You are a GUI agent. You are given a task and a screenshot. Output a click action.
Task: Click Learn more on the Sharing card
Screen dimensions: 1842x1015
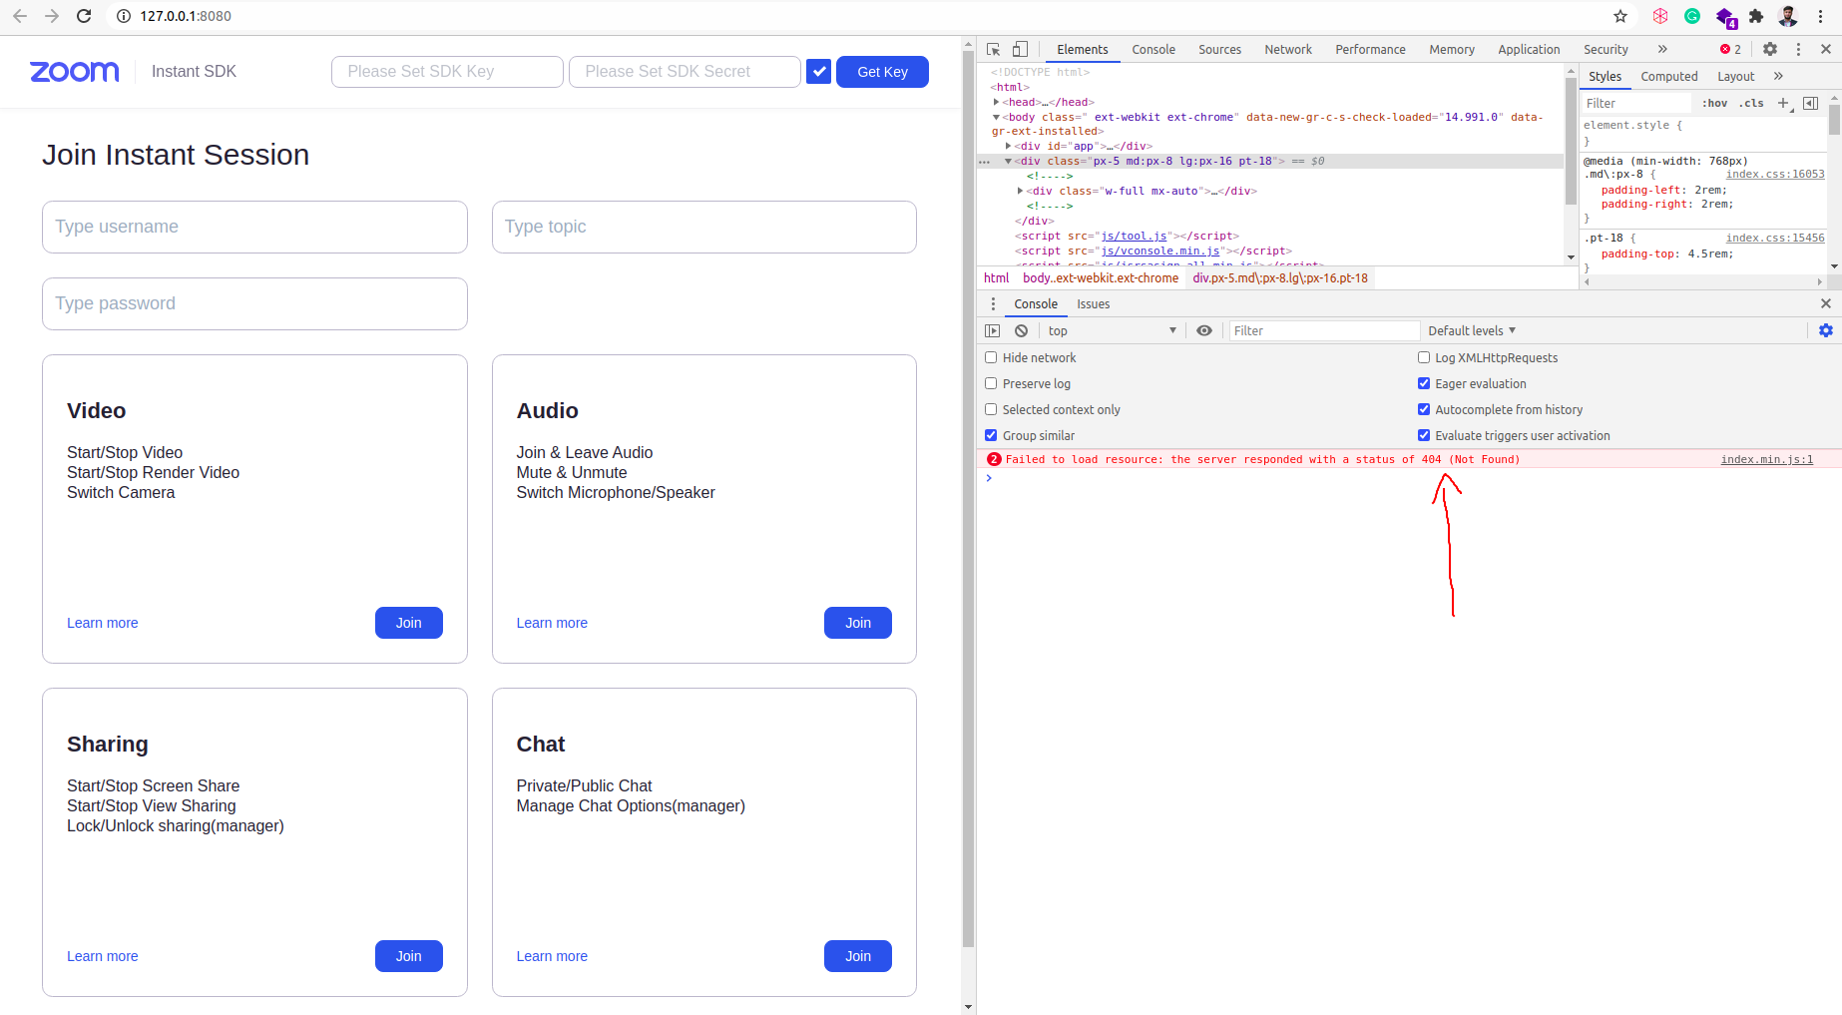pos(103,956)
